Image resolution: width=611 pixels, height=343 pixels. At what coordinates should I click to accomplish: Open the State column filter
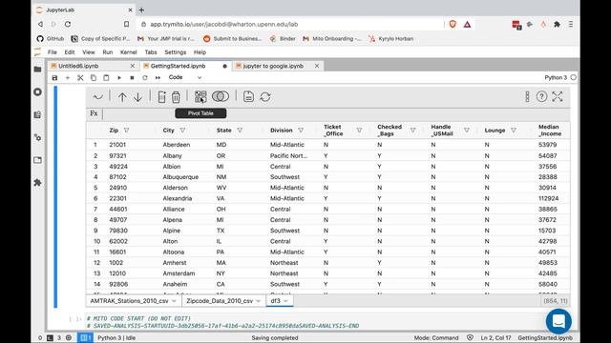(240, 131)
